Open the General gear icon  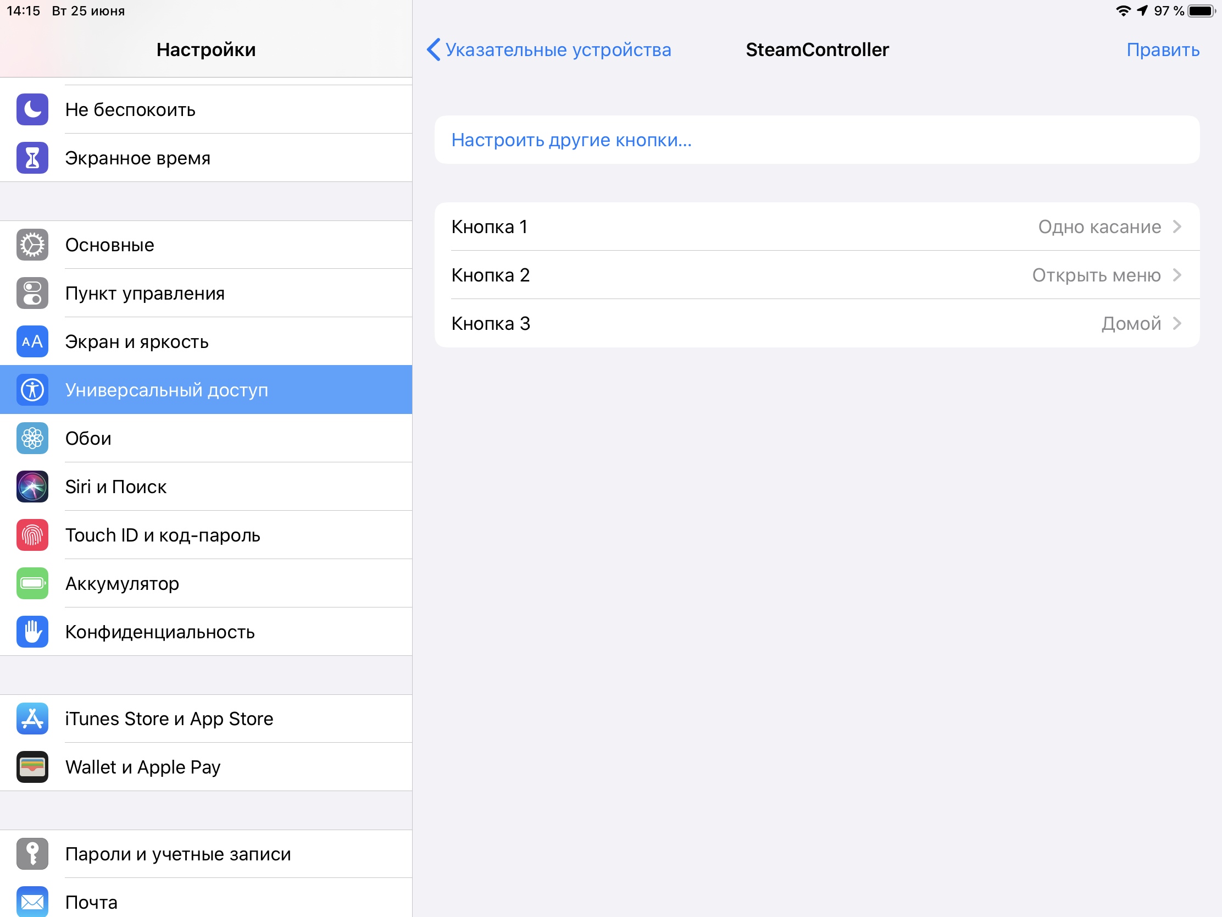pos(32,245)
